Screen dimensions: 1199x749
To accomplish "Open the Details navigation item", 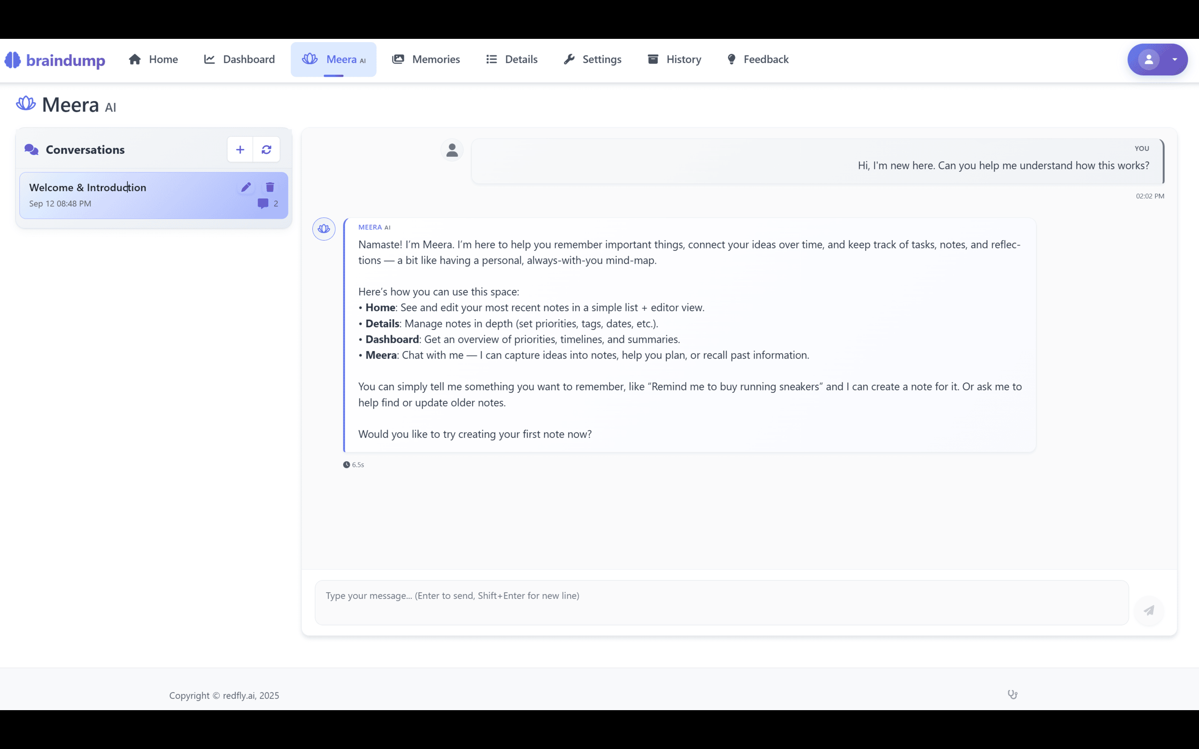I will [512, 59].
